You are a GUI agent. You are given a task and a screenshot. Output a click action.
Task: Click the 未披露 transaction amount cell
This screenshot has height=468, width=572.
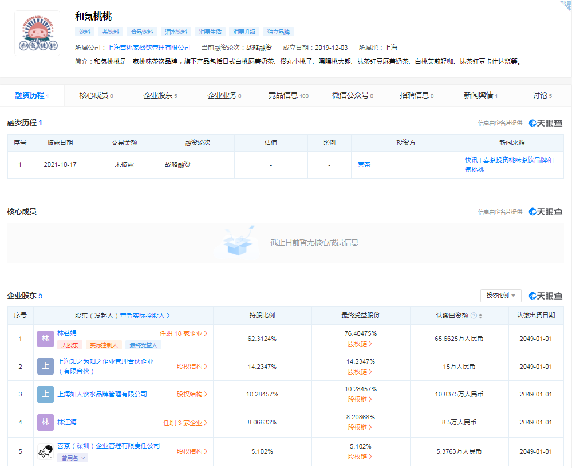[x=124, y=164]
